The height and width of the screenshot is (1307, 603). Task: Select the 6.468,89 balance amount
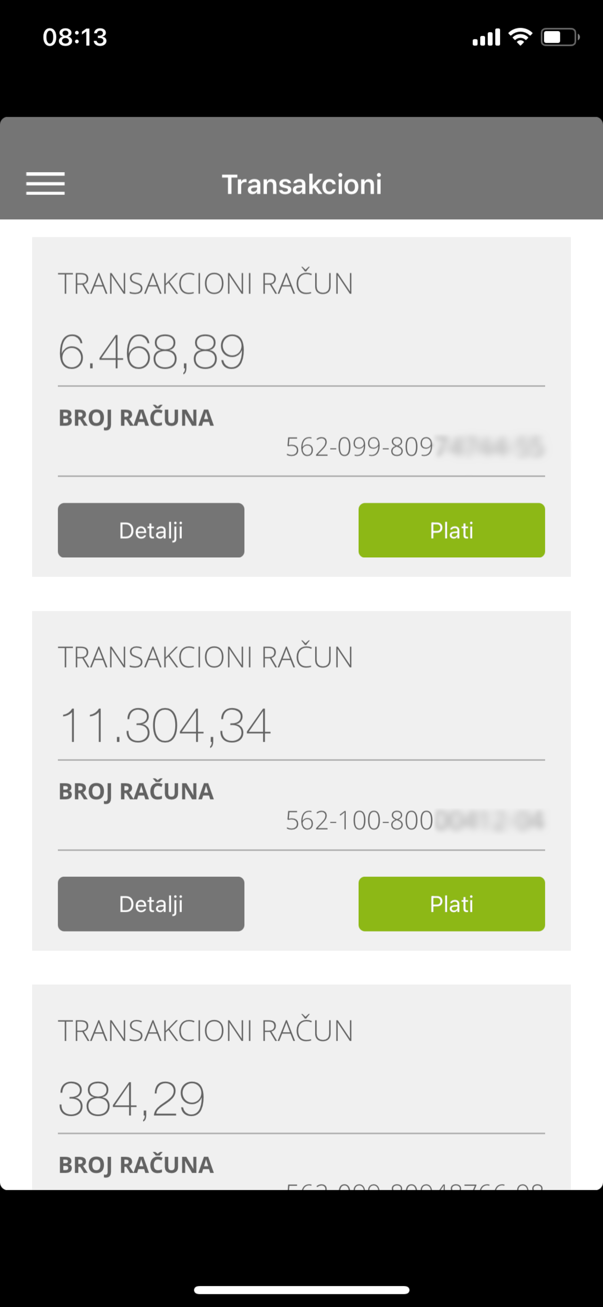tap(151, 352)
